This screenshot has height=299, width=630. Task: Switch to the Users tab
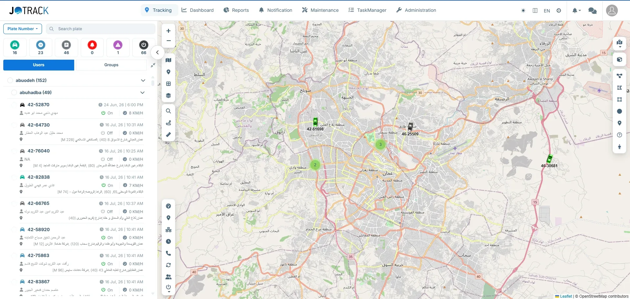(39, 65)
